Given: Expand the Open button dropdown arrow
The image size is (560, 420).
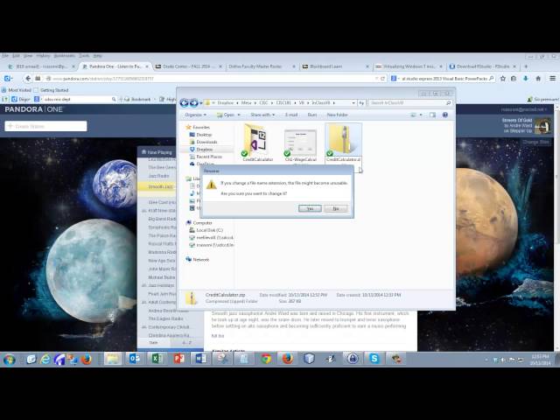Looking at the screenshot, I should [x=239, y=115].
